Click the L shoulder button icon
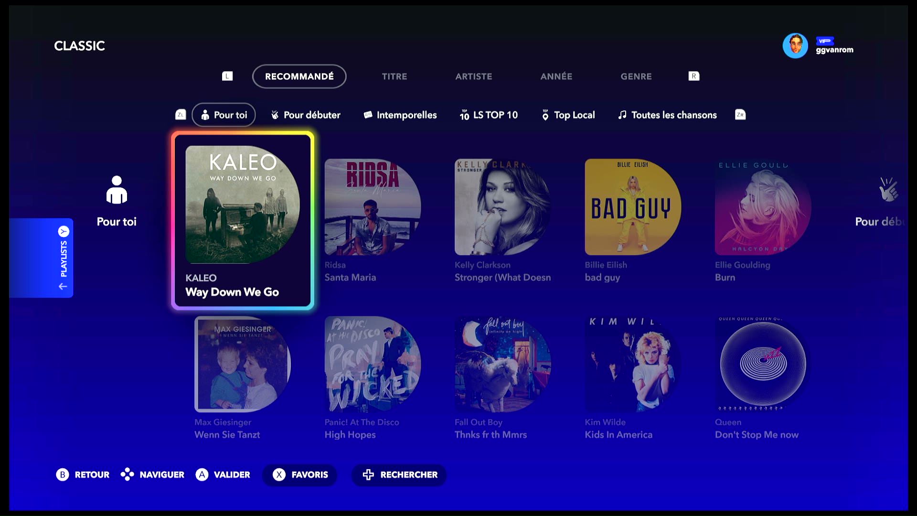 pos(227,76)
